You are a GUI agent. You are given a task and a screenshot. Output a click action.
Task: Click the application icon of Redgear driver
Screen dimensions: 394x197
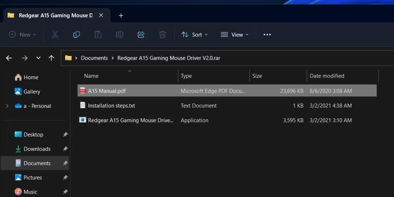pos(83,120)
